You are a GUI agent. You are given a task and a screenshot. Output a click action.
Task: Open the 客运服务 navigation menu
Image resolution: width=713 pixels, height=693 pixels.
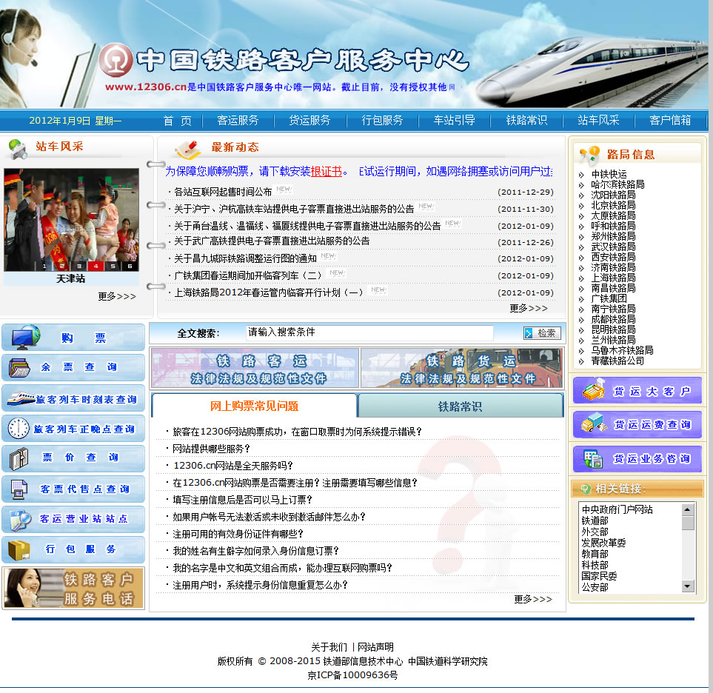[238, 121]
